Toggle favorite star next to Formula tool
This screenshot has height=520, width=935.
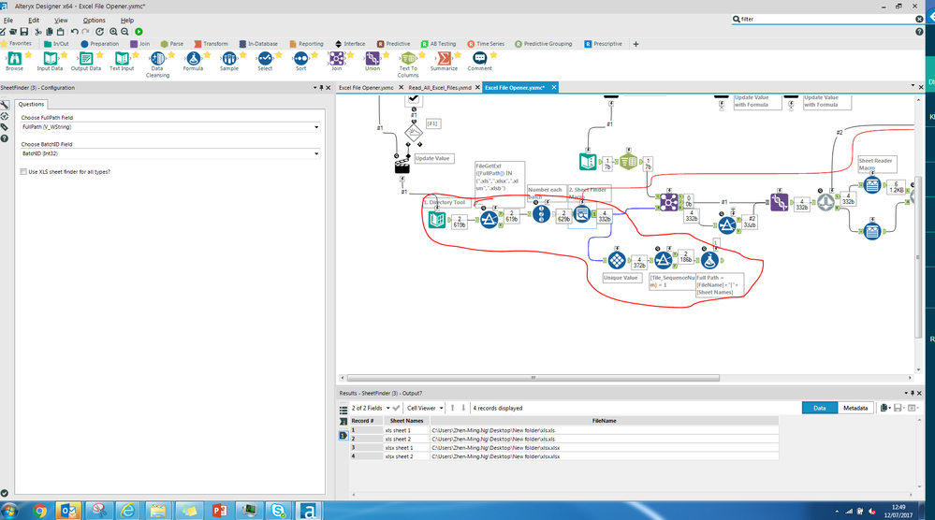pos(207,55)
